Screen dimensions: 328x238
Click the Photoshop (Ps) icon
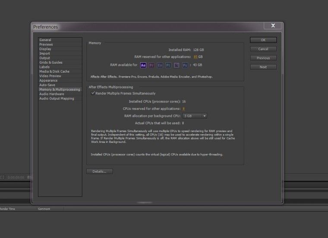point(185,65)
